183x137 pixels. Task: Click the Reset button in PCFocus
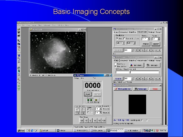[88, 94]
